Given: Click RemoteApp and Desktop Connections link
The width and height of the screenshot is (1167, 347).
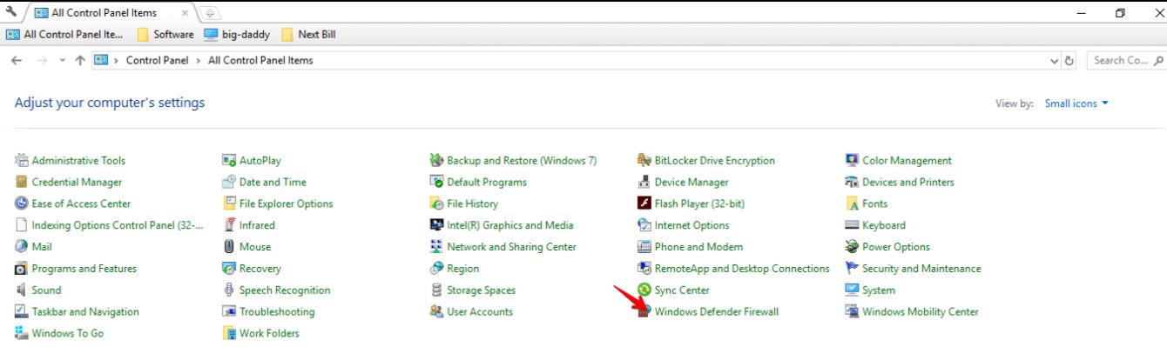Looking at the screenshot, I should [x=742, y=269].
